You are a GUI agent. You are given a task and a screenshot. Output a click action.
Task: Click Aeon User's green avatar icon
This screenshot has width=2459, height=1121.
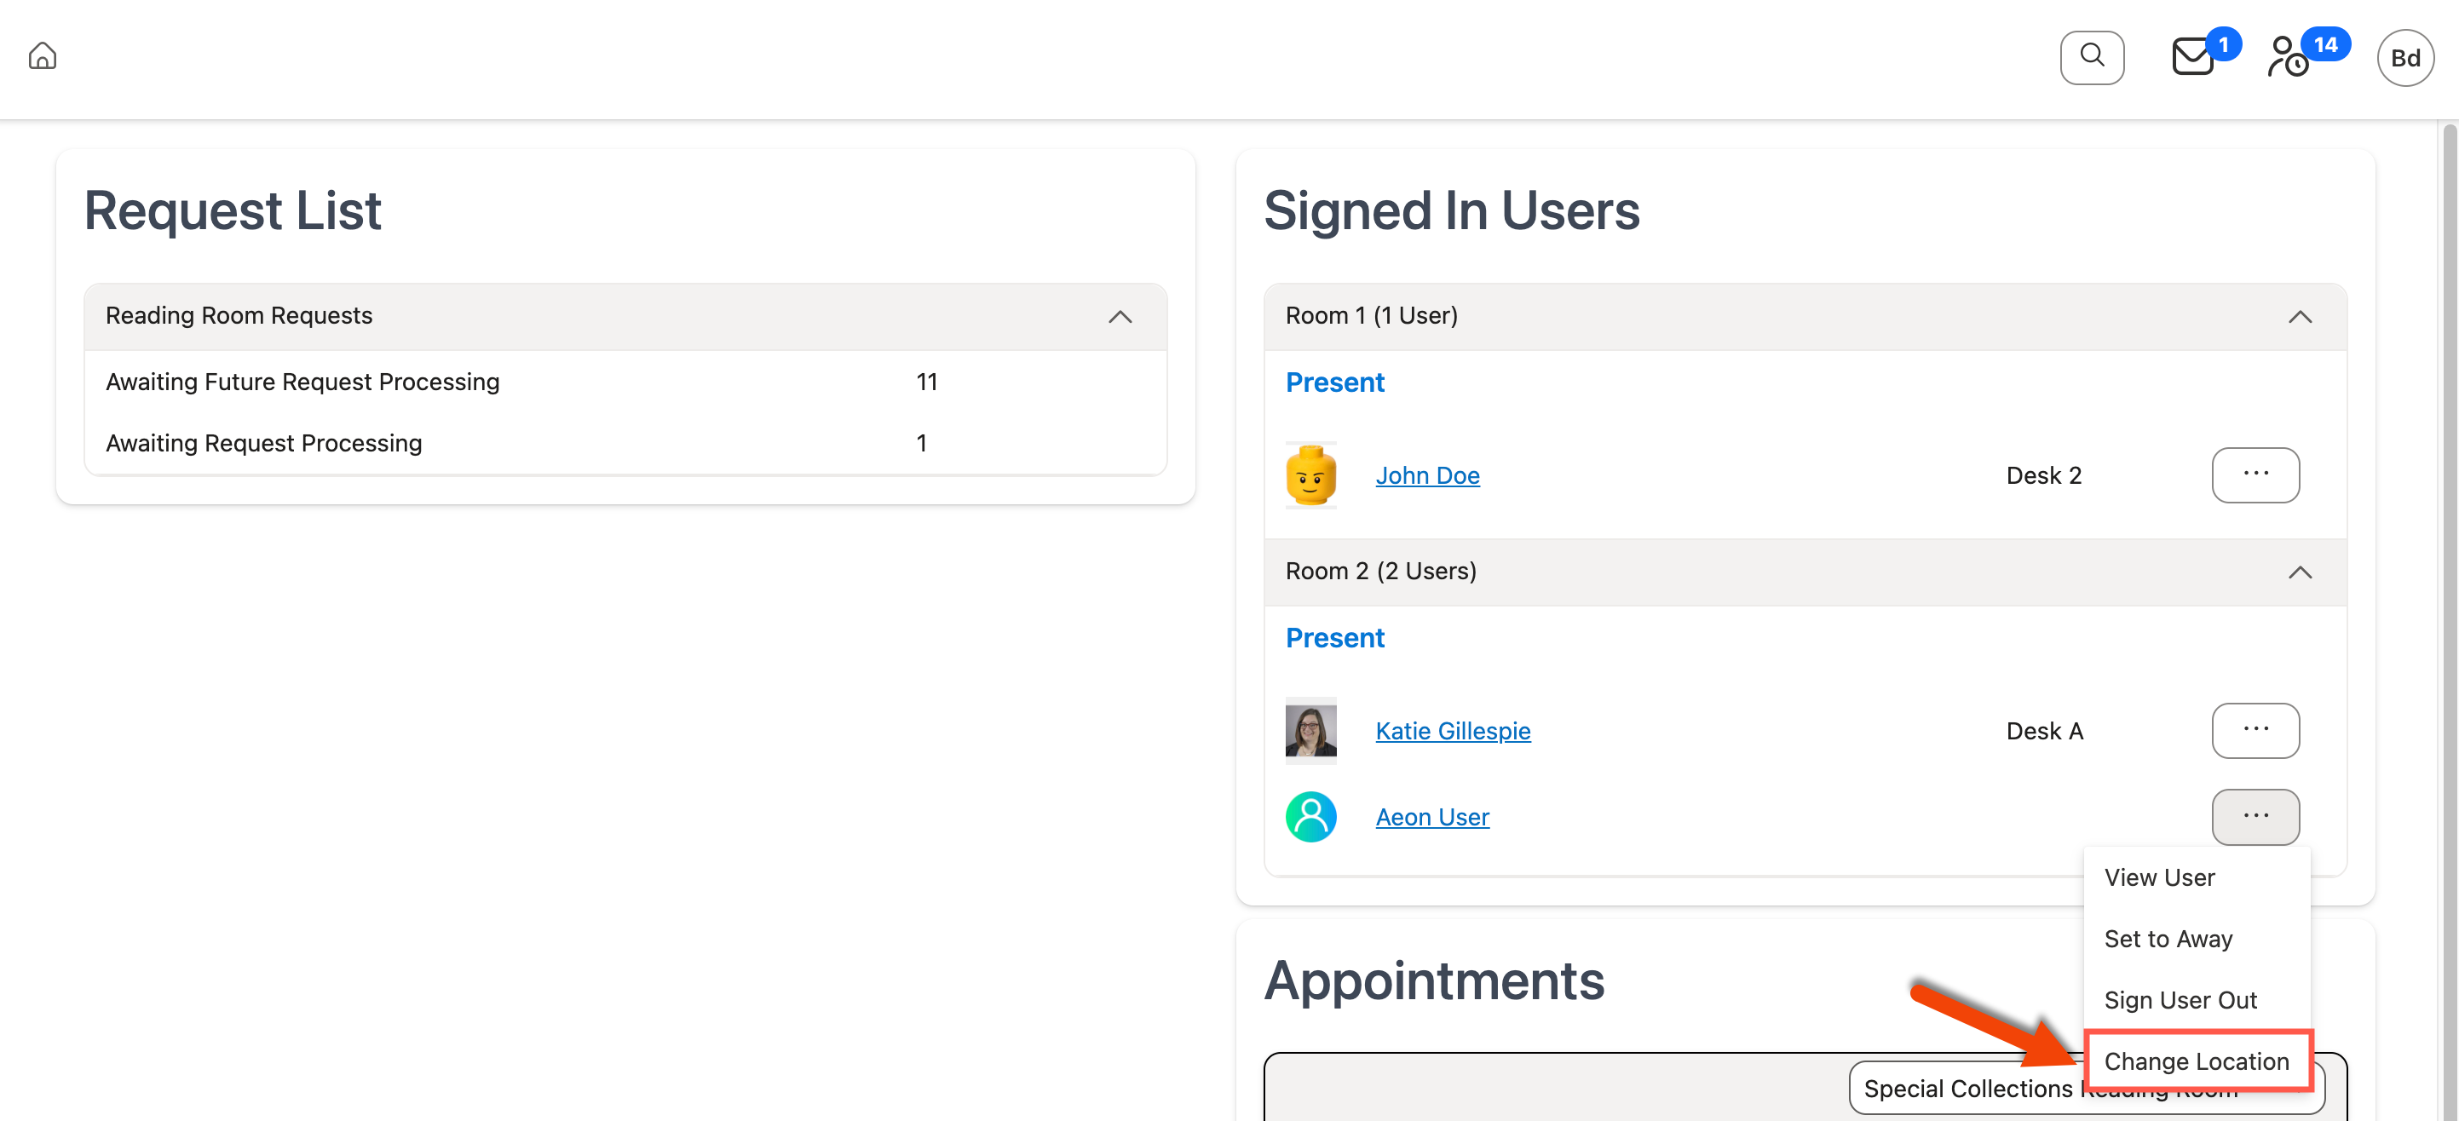click(x=1310, y=817)
